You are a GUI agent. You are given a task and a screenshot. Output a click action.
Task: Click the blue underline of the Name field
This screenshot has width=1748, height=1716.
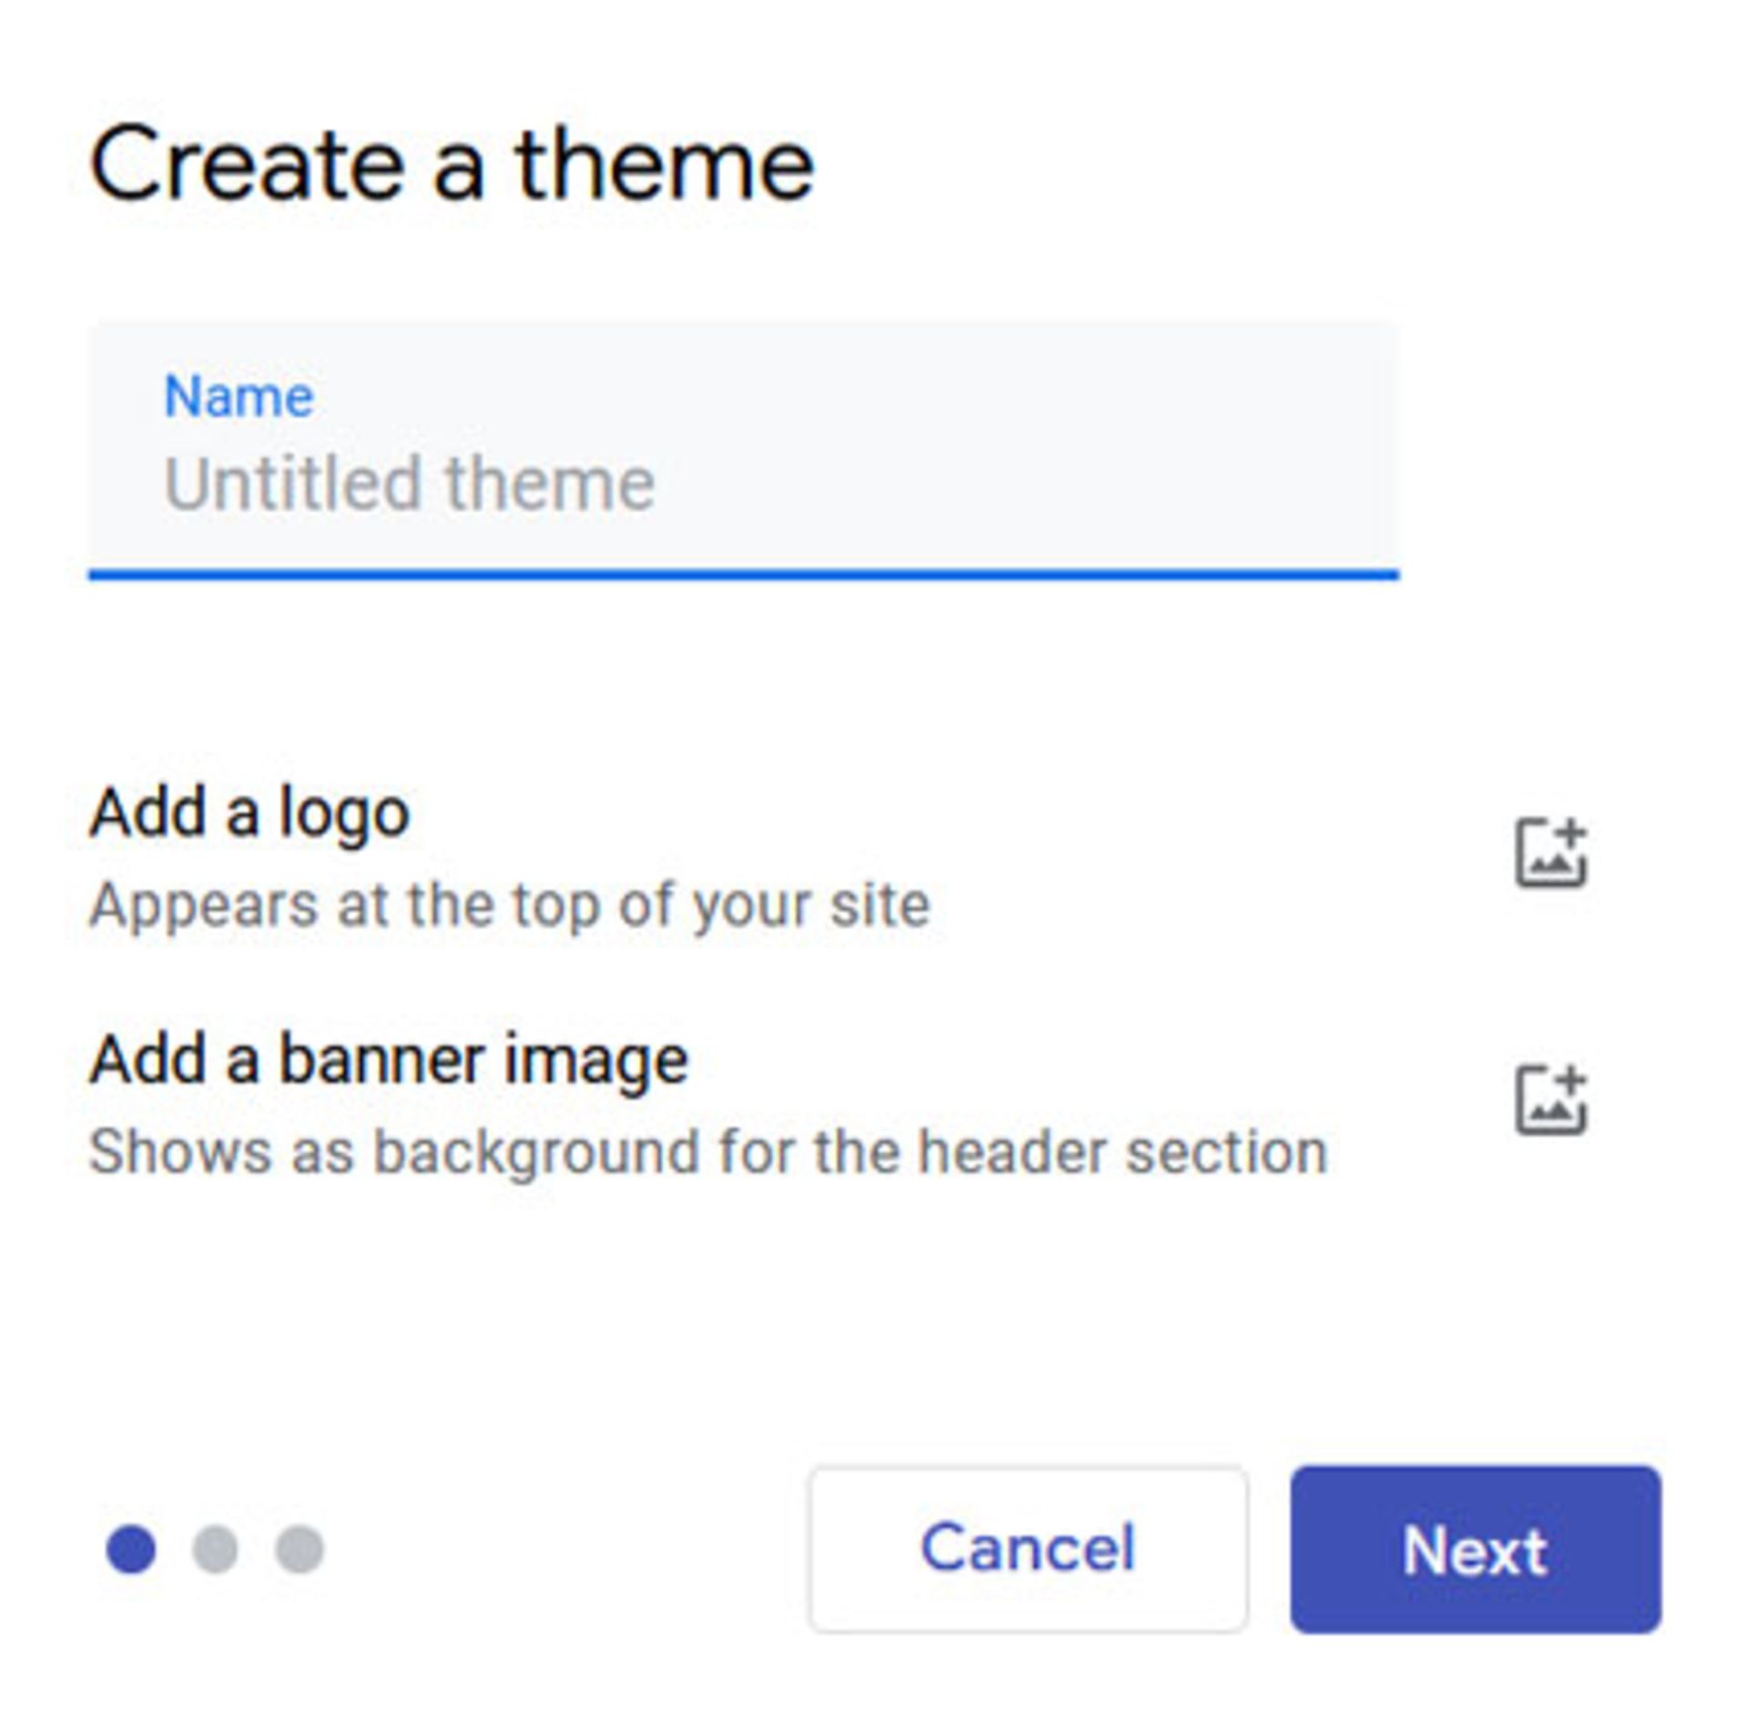743,575
